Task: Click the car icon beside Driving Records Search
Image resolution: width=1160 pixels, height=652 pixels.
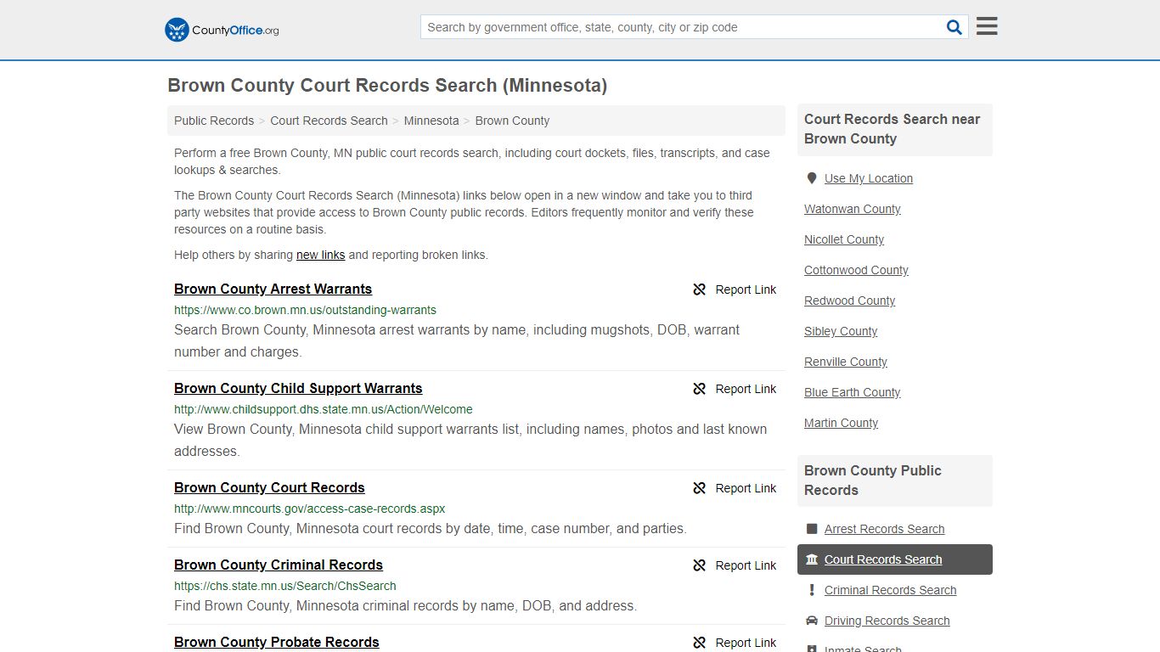Action: (812, 621)
